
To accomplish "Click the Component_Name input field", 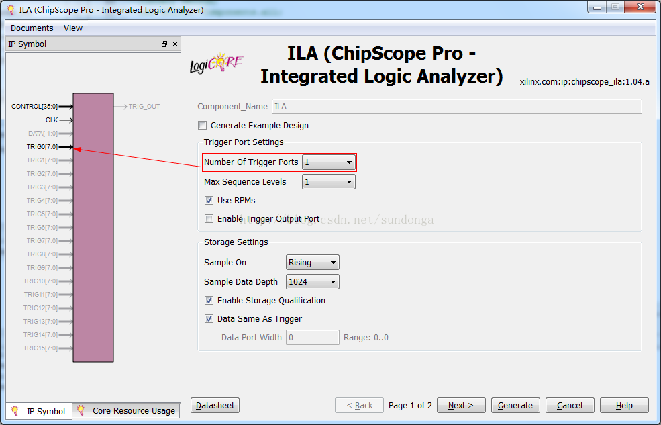I will point(457,107).
